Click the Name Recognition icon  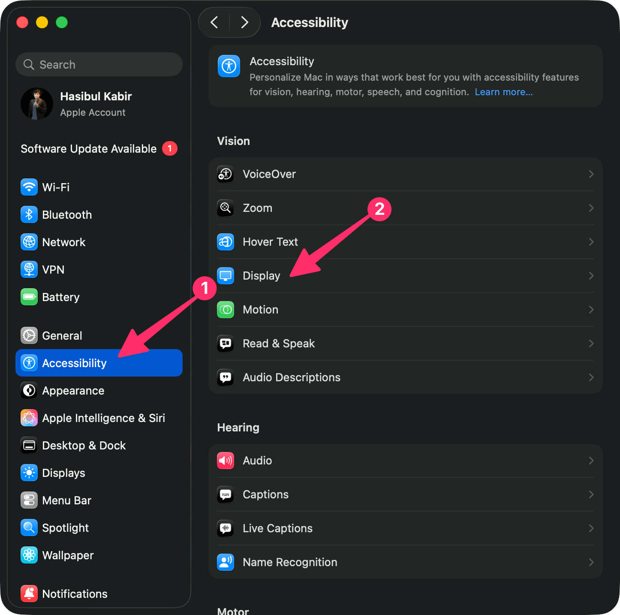click(226, 562)
